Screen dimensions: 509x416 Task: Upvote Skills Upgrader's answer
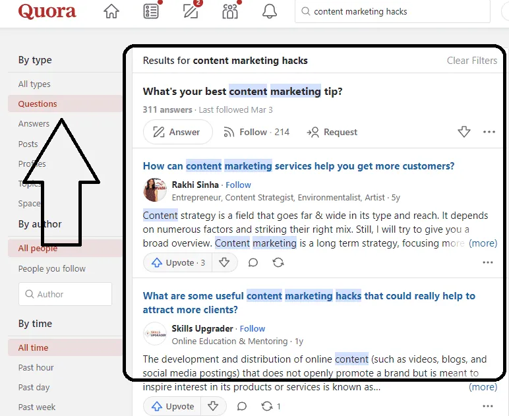[172, 406]
